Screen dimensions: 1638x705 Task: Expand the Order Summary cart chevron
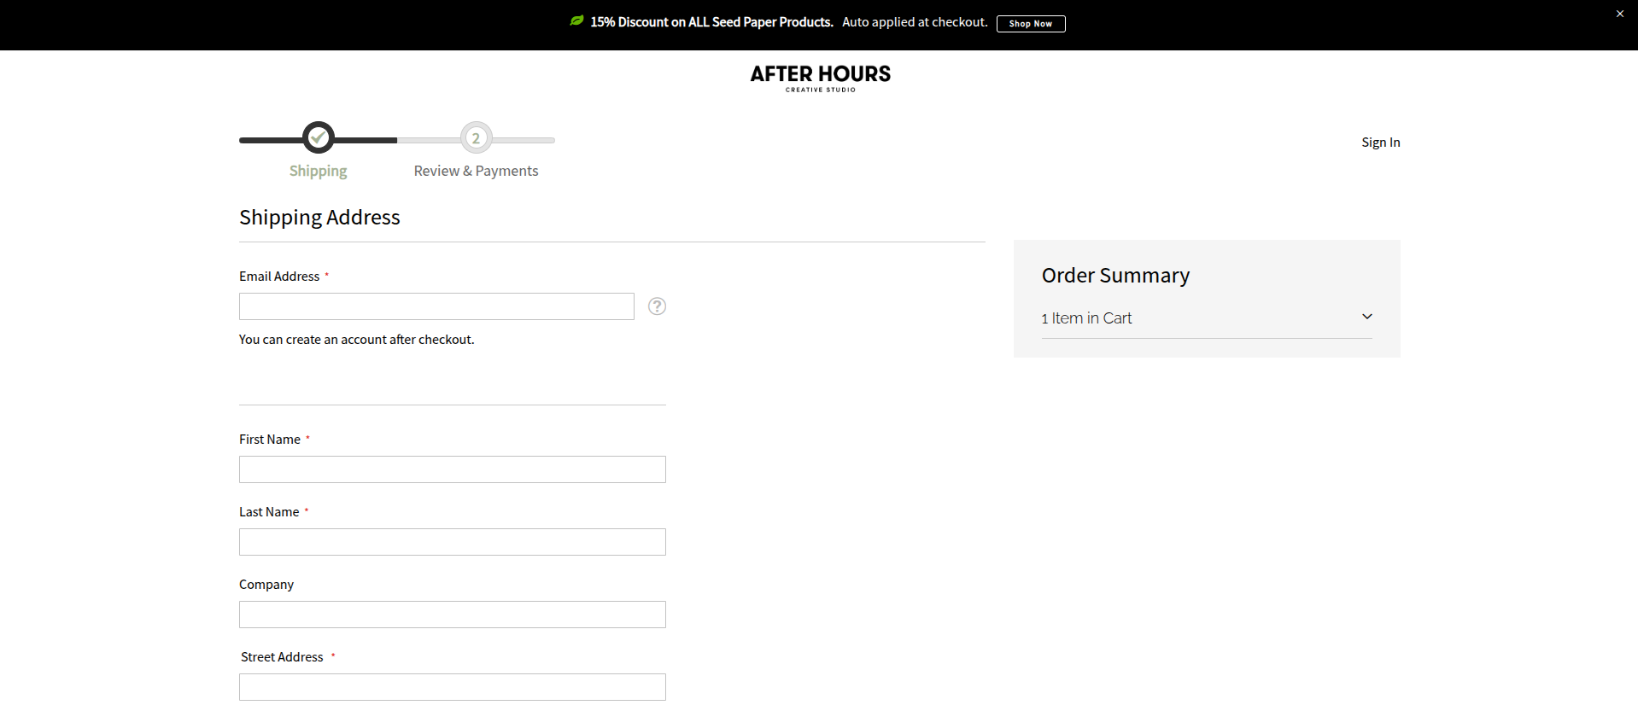[1366, 317]
